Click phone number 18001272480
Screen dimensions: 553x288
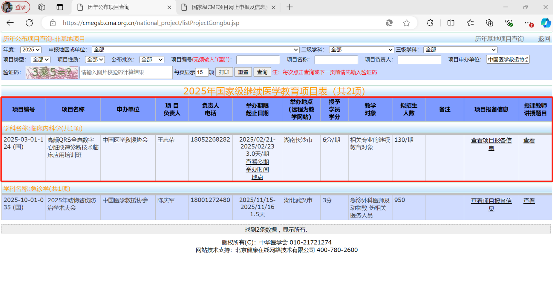[x=210, y=200]
